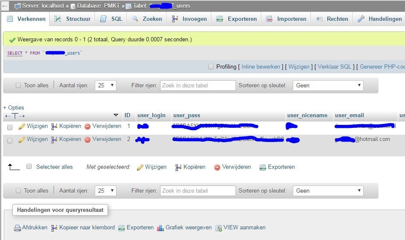Sort by the ID column header

pyautogui.click(x=127, y=116)
